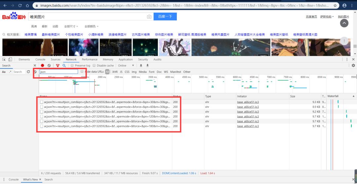Click the page vertical scrollbar
Screen dimensions: 357x184
[x=355, y=47]
